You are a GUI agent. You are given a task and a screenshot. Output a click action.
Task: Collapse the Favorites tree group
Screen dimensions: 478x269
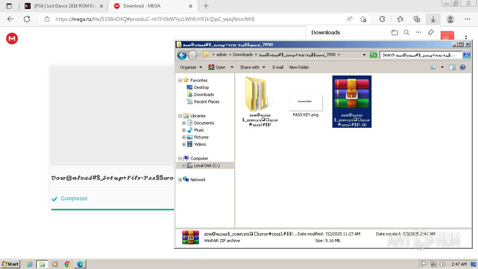pyautogui.click(x=180, y=80)
